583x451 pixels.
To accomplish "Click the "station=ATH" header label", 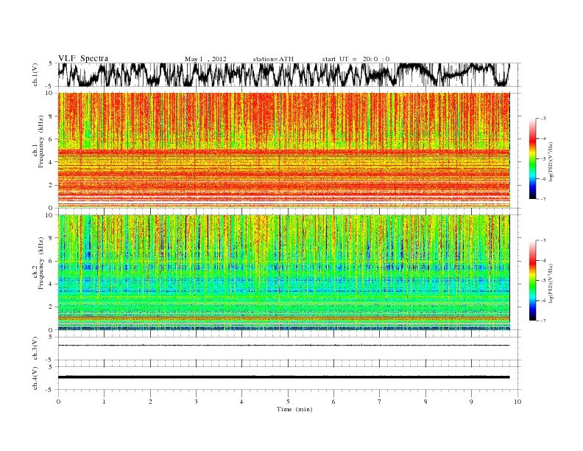I will [x=273, y=59].
